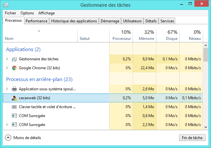Viewport: 211px width, 148px height.
Task: Open the Démarrage tab
Action: click(110, 21)
